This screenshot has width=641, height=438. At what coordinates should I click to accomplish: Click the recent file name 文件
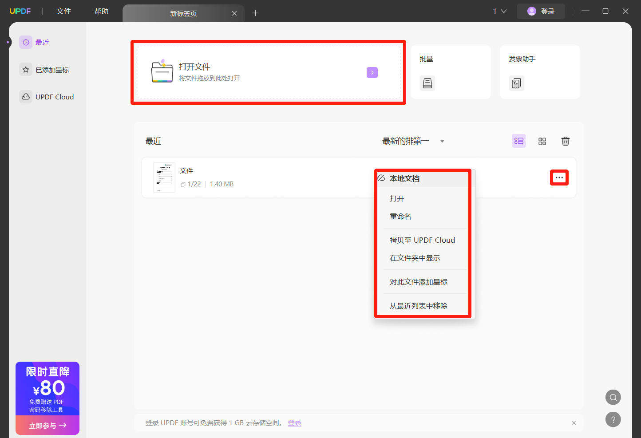tap(186, 171)
